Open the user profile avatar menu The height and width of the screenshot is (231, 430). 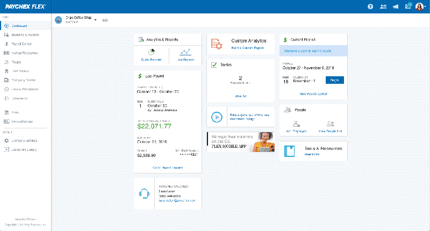point(420,7)
